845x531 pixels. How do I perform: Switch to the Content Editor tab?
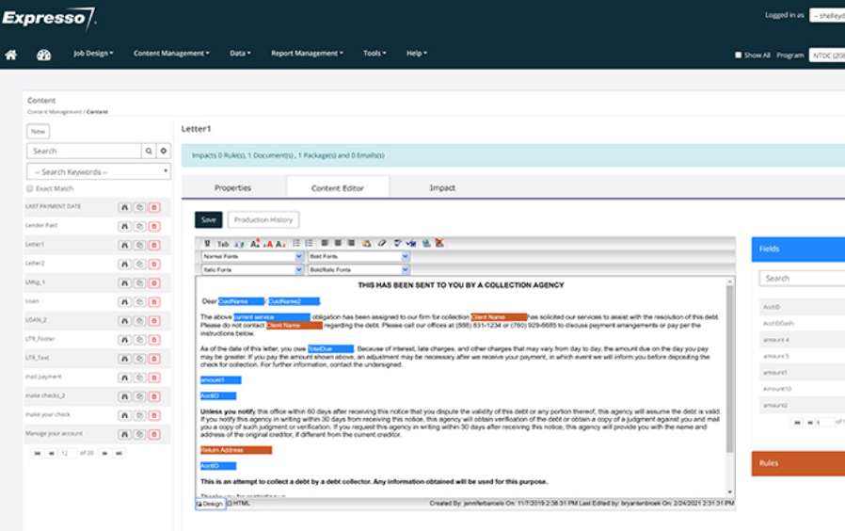[338, 188]
